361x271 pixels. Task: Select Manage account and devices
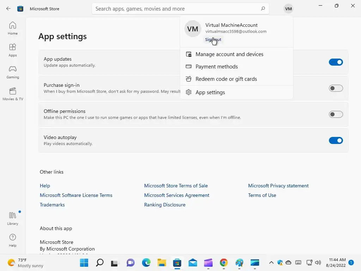pos(237,54)
